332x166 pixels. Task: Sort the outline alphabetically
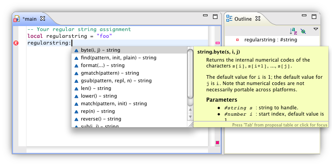coord(293,31)
